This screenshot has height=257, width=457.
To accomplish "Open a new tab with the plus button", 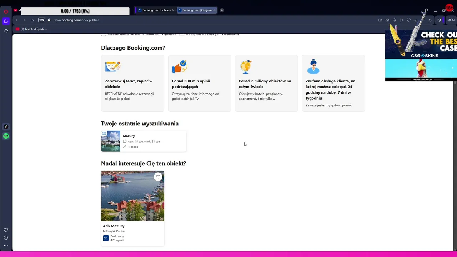I will (x=222, y=10).
